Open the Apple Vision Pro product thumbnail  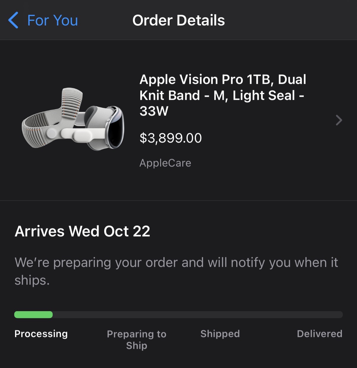(73, 119)
